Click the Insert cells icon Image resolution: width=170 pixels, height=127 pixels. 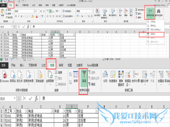point(120,11)
